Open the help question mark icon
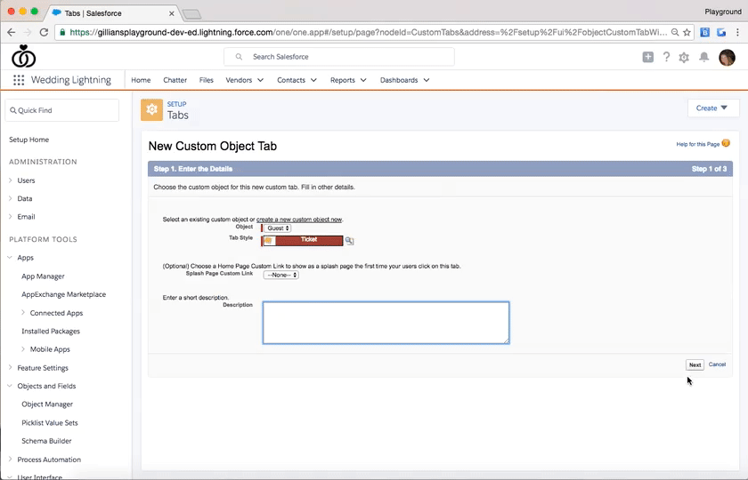This screenshot has width=748, height=480. pyautogui.click(x=666, y=57)
